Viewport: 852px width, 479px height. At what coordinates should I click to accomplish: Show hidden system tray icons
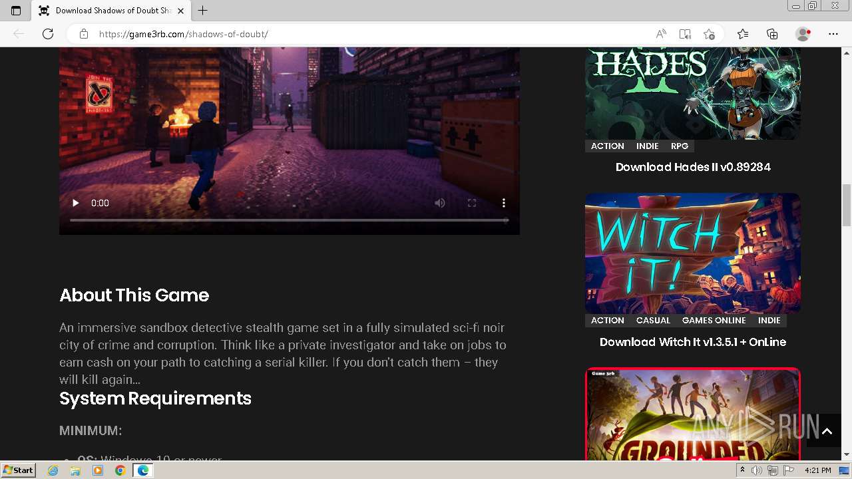pyautogui.click(x=742, y=470)
